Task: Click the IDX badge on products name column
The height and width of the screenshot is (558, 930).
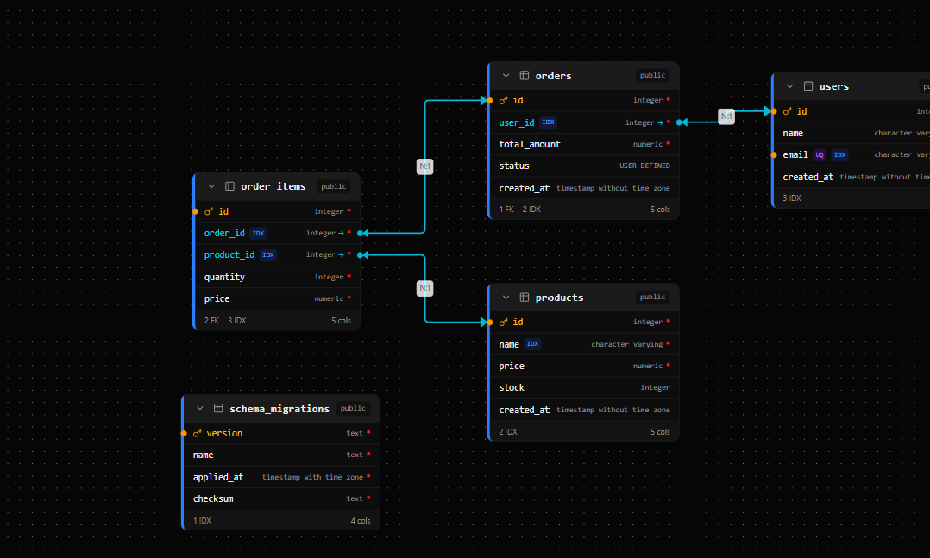Action: tap(532, 344)
